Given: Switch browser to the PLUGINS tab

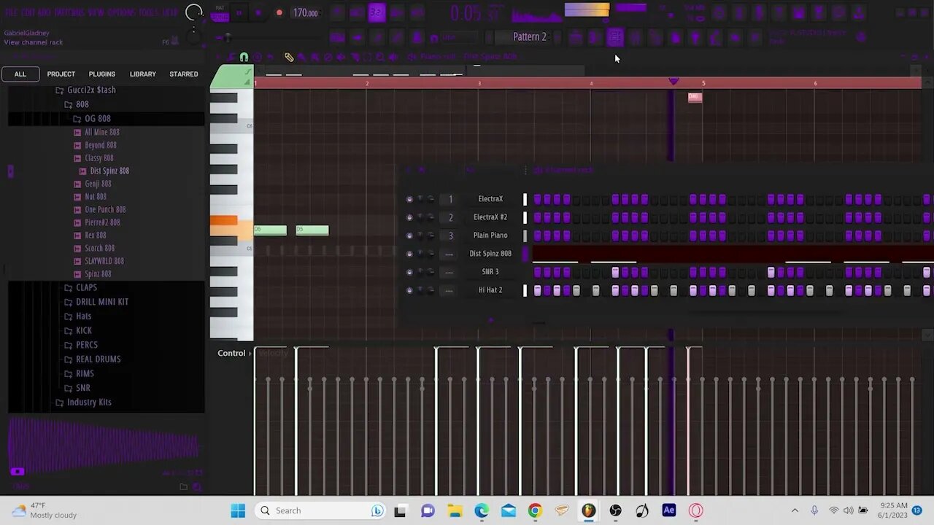Looking at the screenshot, I should click(102, 74).
